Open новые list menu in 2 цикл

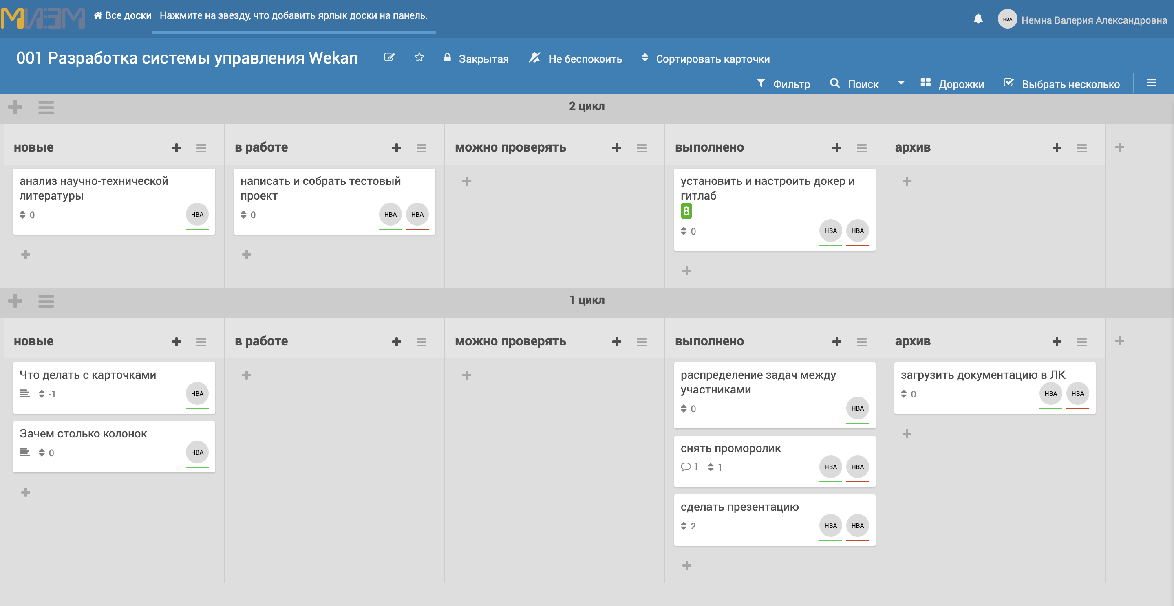pyautogui.click(x=201, y=148)
